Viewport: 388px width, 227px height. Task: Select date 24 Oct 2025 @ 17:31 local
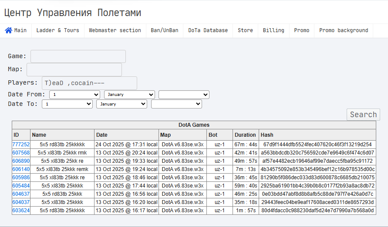[126, 145]
